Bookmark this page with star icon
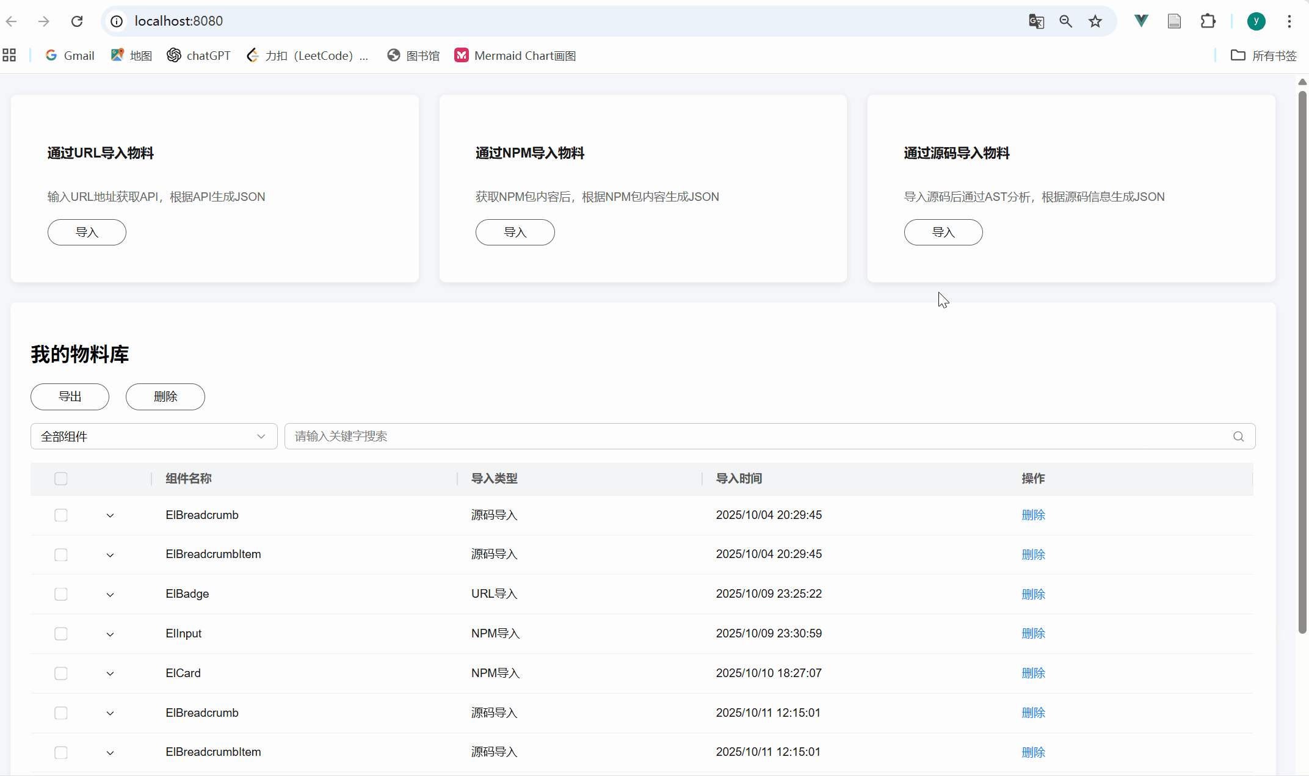This screenshot has width=1309, height=776. pos(1095,21)
